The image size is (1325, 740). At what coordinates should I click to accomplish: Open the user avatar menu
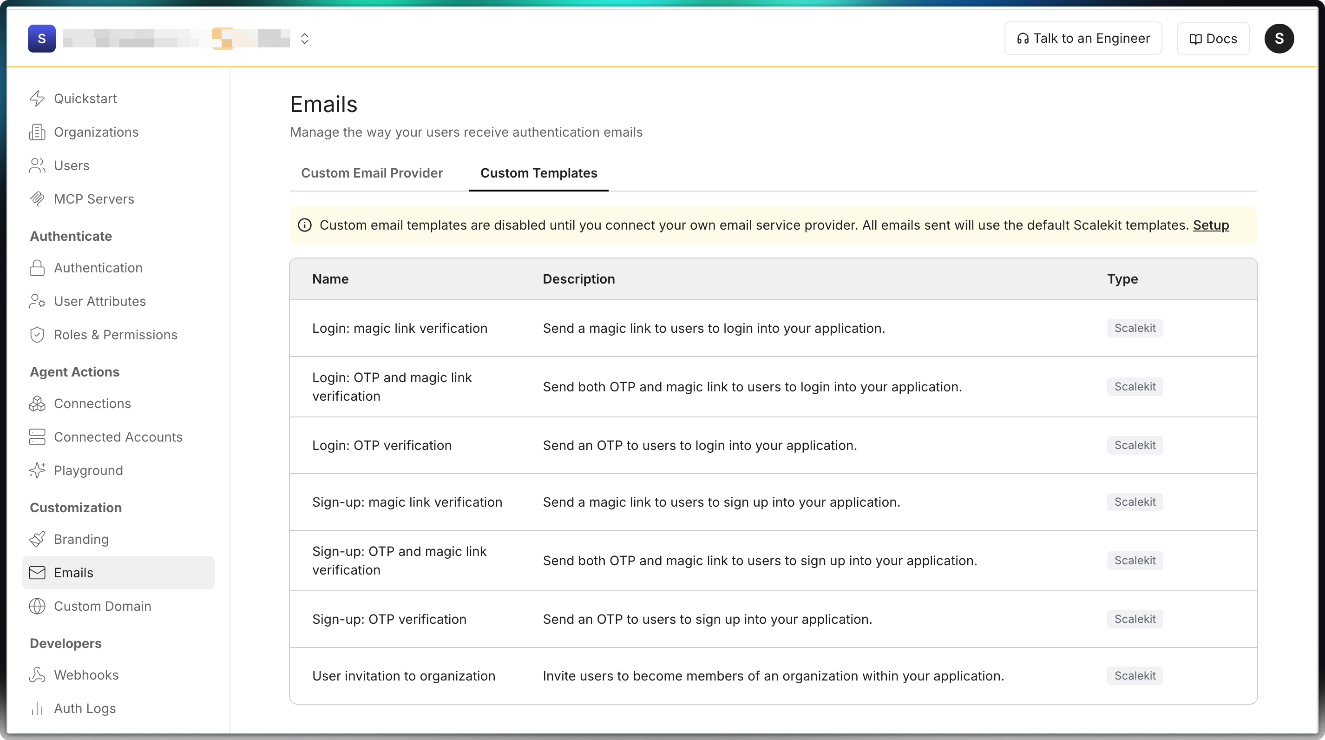[x=1279, y=39]
